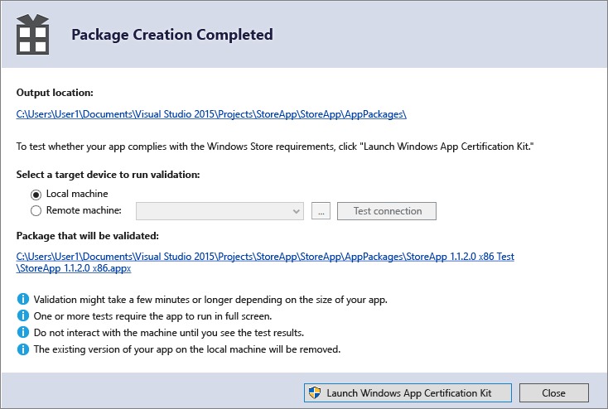Click the package gift box icon
Screen dimensions: 608x409
pyautogui.click(x=32, y=35)
